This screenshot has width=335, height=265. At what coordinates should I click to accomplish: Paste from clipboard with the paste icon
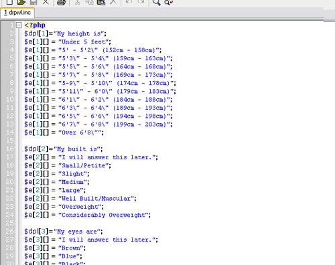(x=101, y=2)
